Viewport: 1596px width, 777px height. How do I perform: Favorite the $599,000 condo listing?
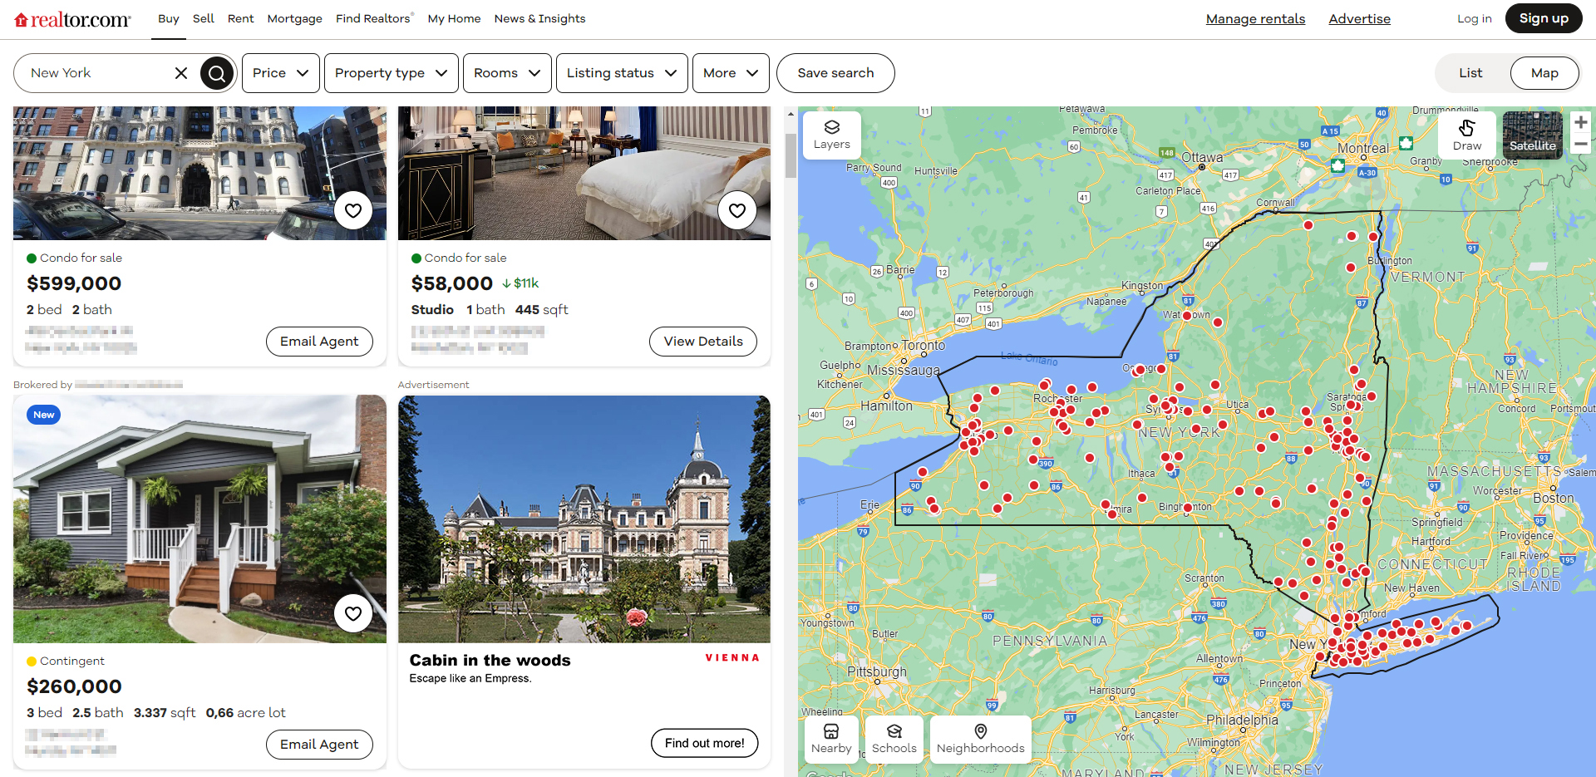coord(353,211)
